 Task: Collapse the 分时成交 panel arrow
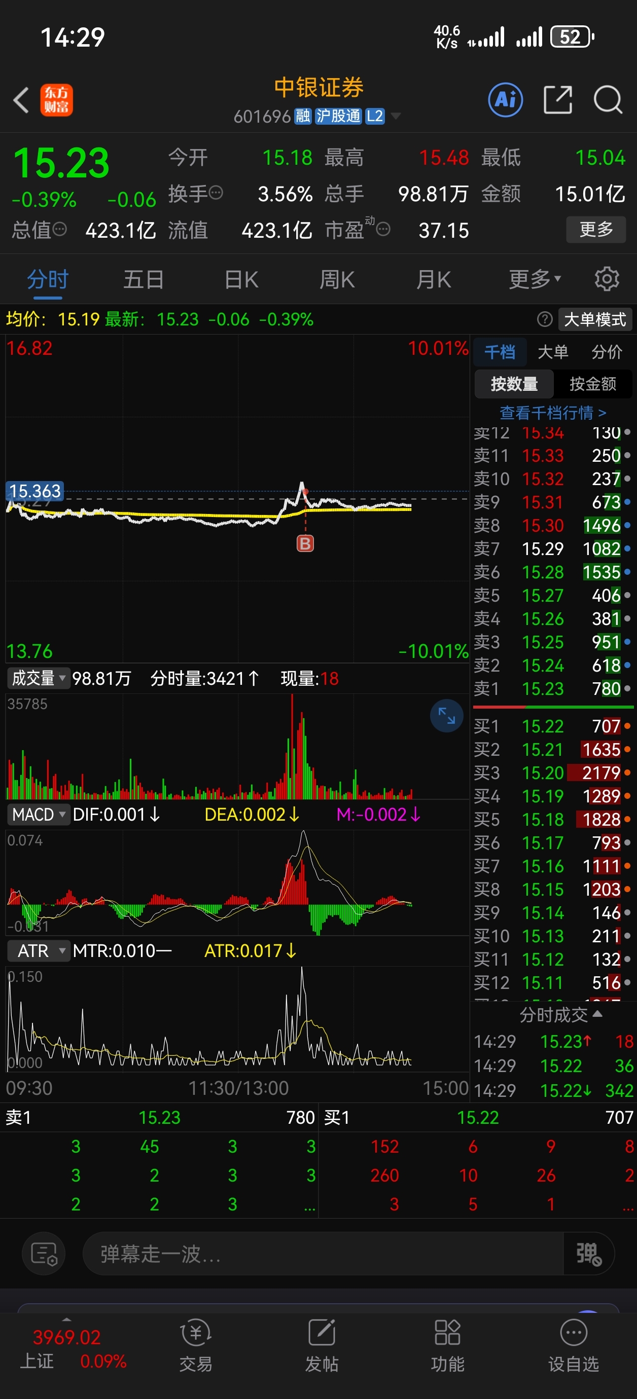point(597,1013)
